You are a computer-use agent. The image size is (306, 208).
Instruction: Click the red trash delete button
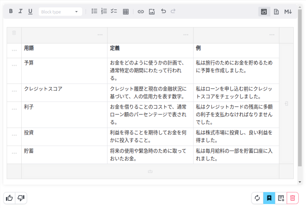(293, 198)
